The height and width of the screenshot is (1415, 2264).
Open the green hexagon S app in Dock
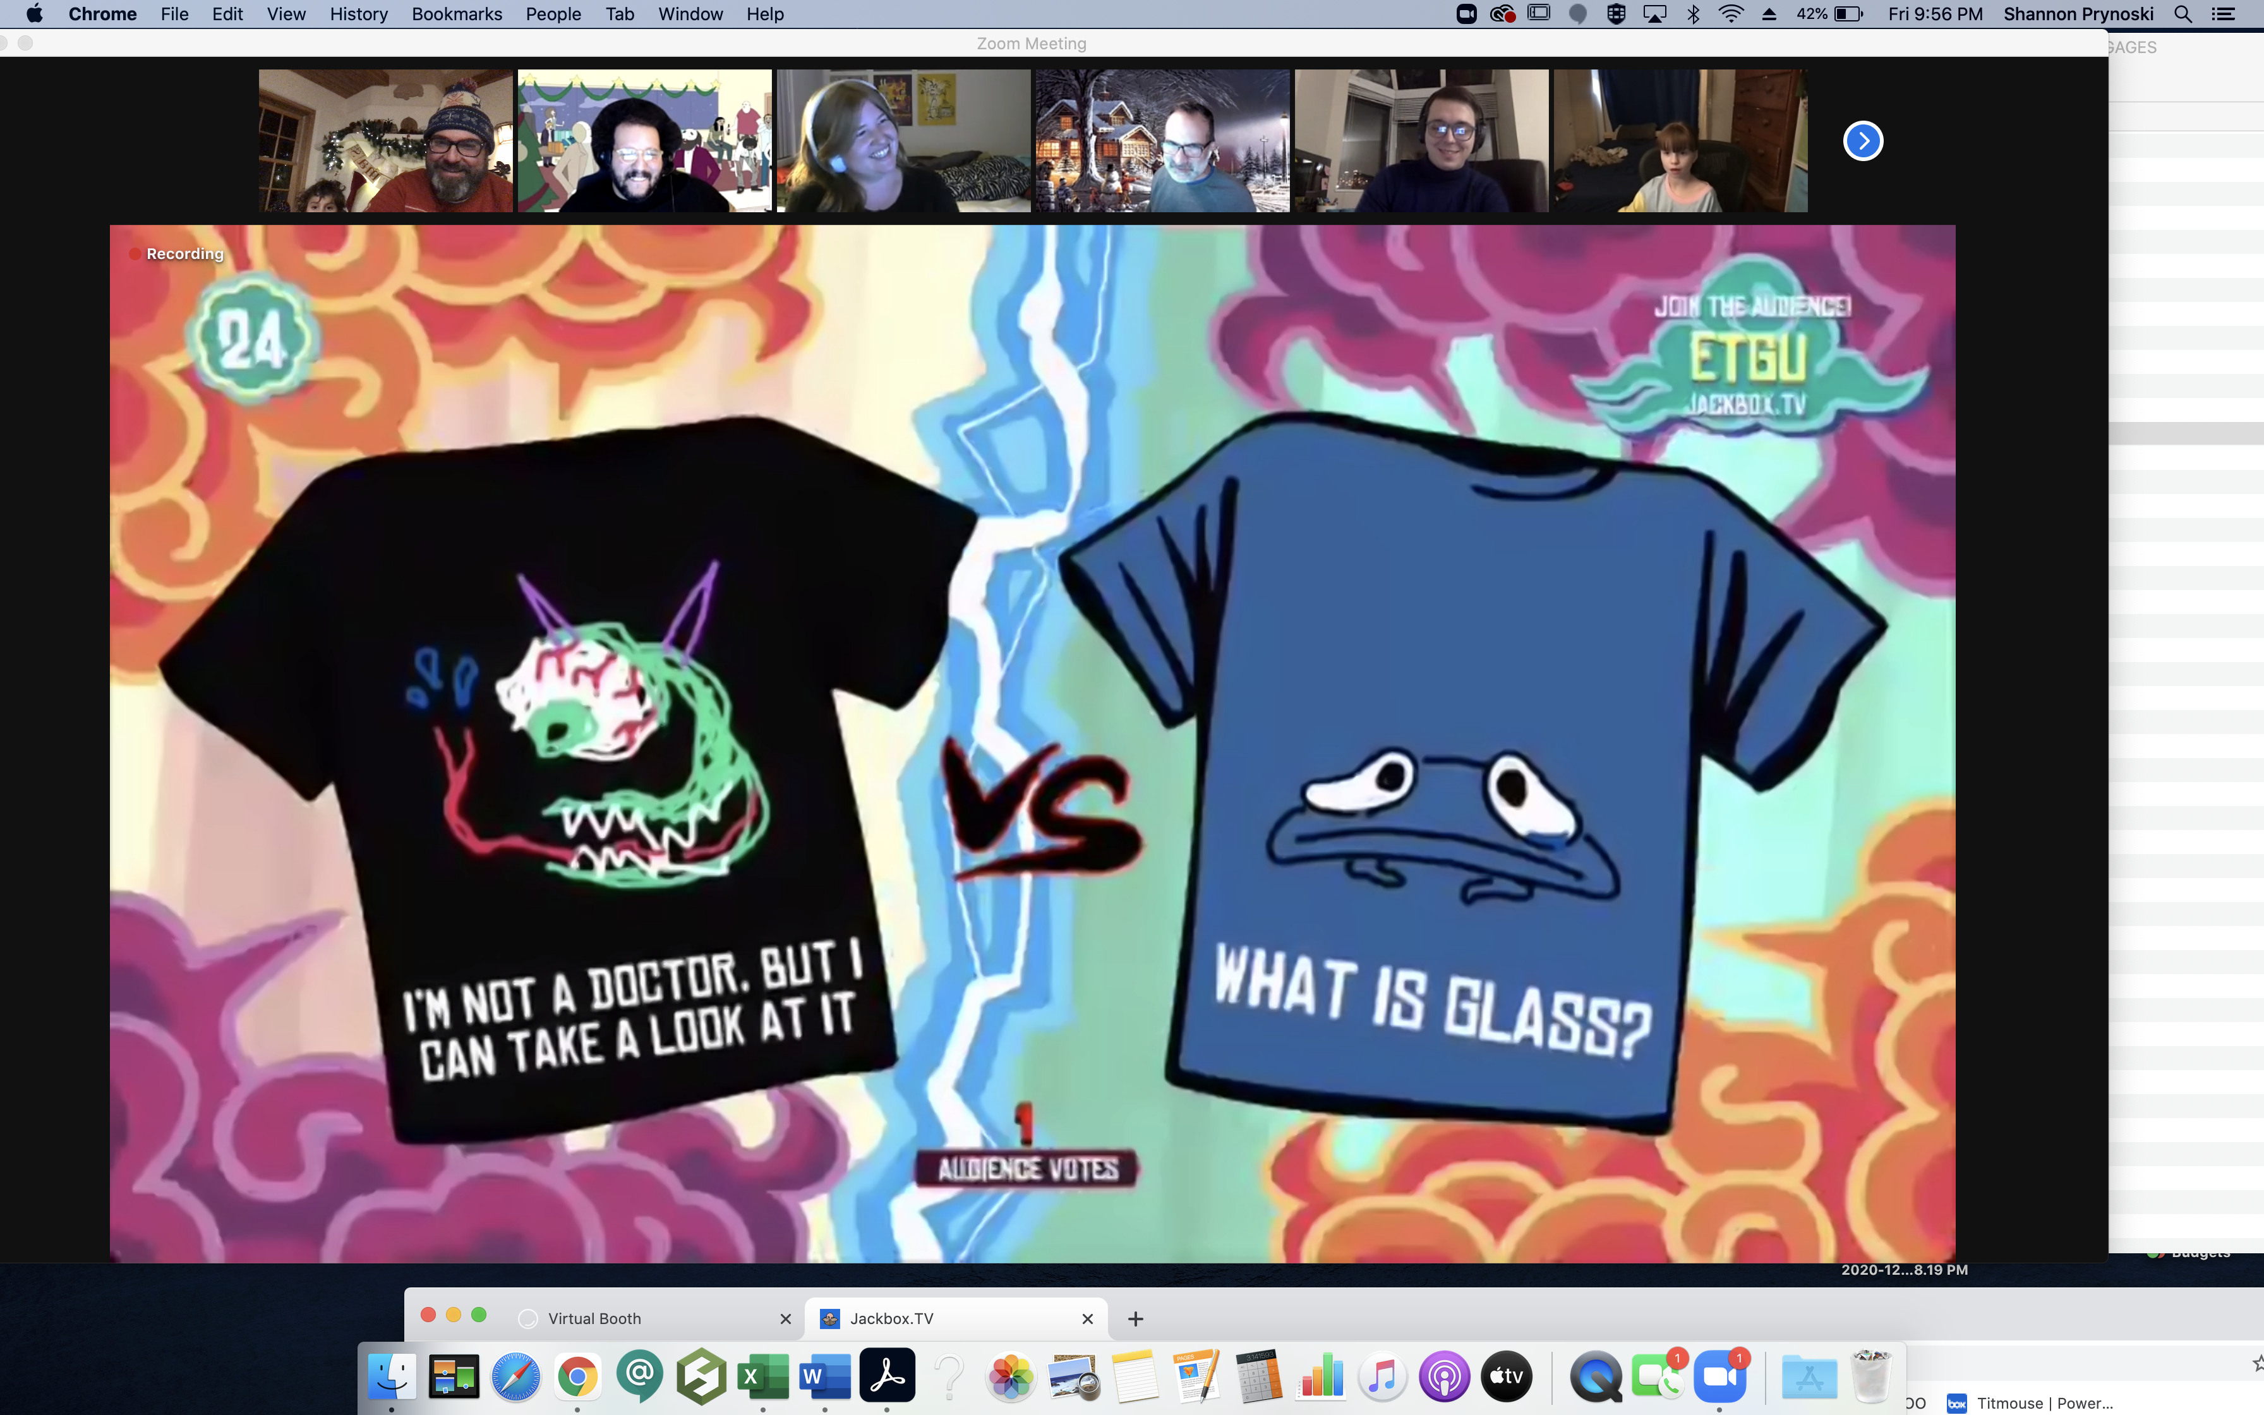coord(702,1376)
